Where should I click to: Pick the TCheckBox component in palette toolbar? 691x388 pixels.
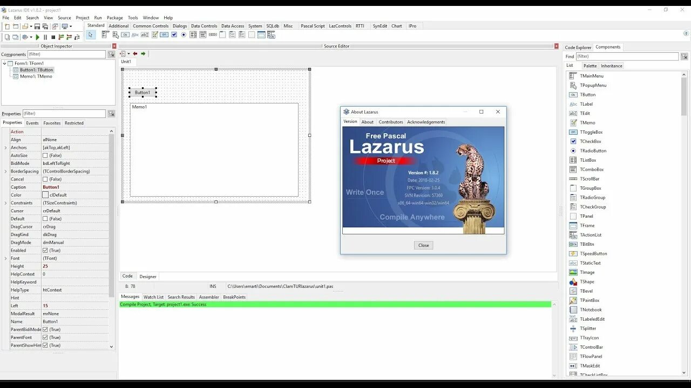(174, 34)
